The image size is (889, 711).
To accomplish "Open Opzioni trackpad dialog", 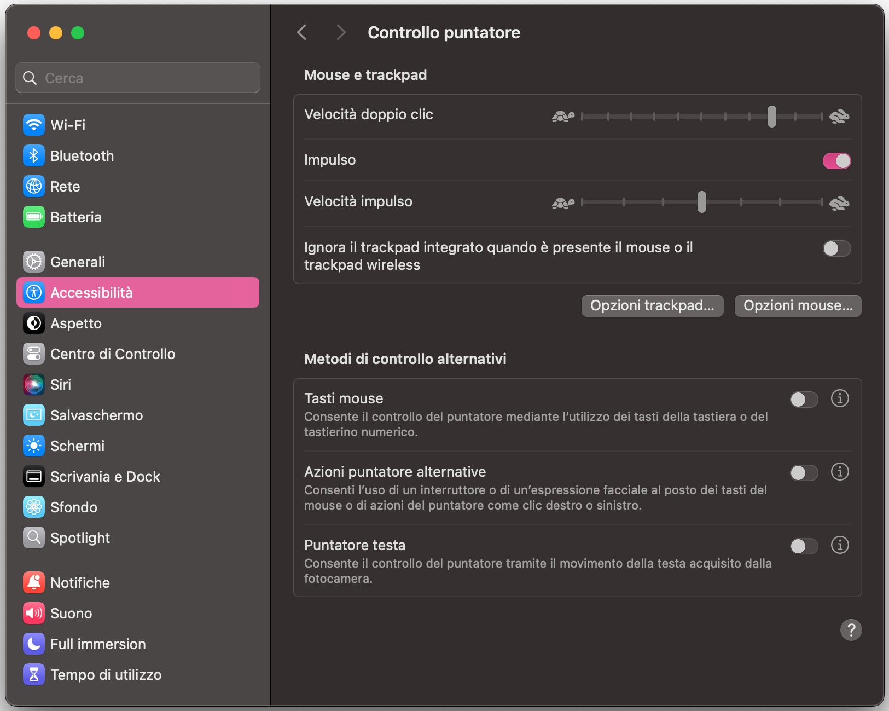I will click(652, 305).
